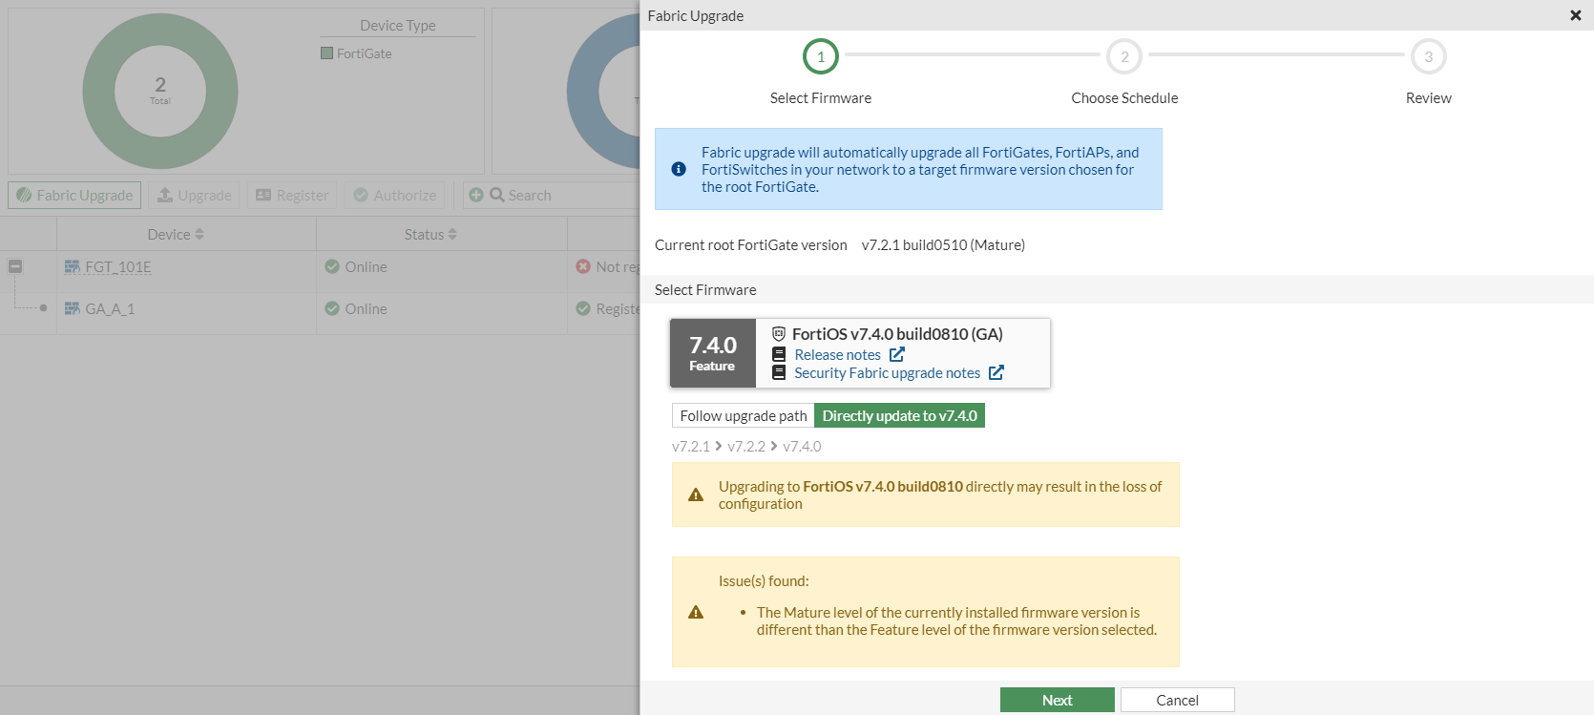Click the info icon in blue banner

click(x=679, y=169)
